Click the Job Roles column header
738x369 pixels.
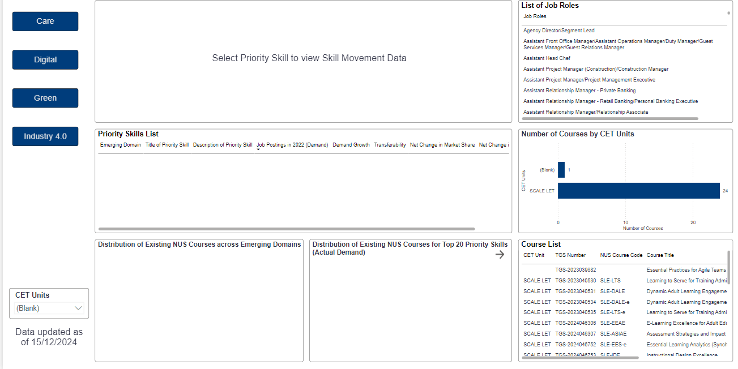pyautogui.click(x=535, y=16)
